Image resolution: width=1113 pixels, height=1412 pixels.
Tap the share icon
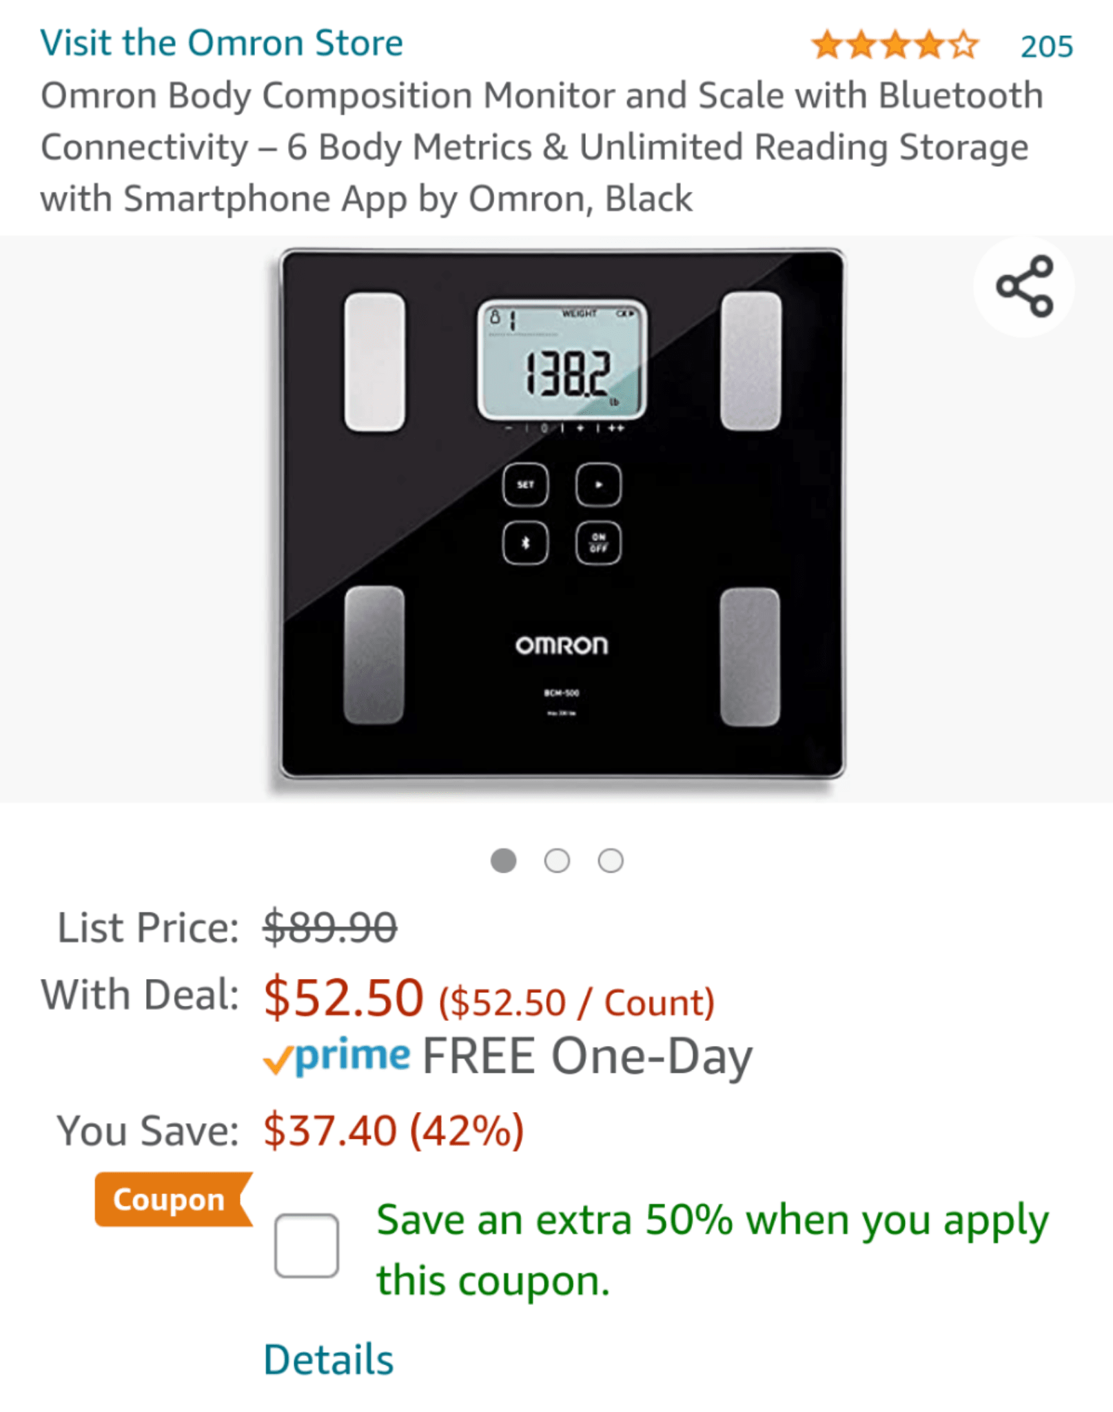pos(1024,286)
